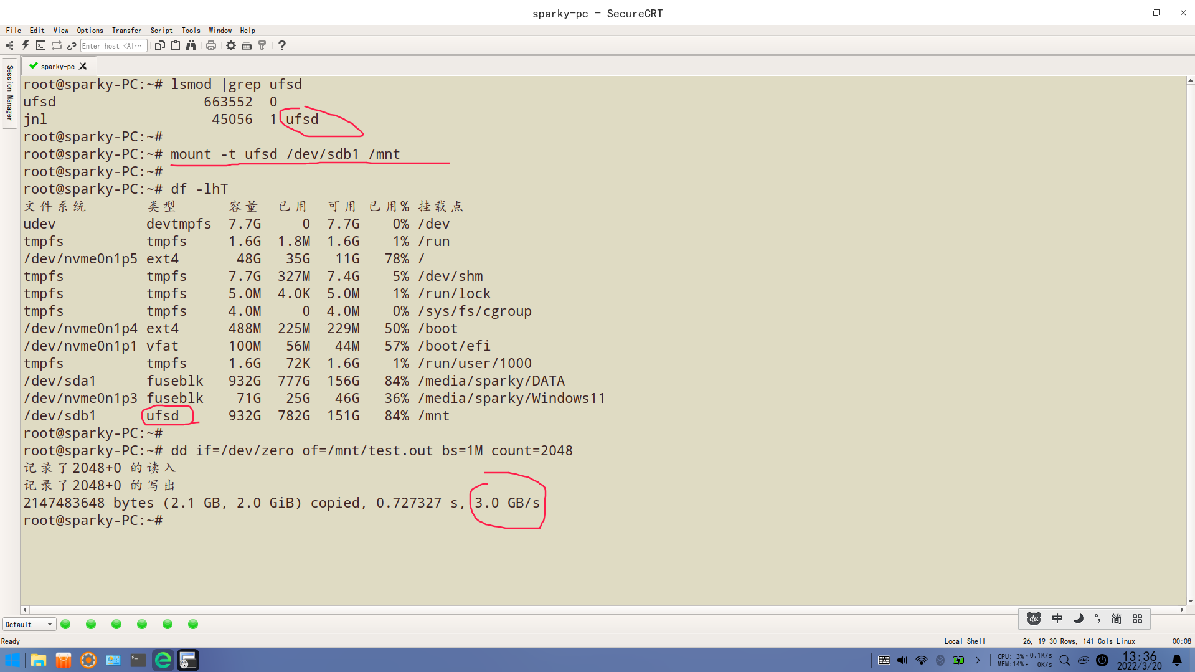Open the Session Manager toolbar icon
This screenshot has height=672, width=1195.
tap(10, 45)
